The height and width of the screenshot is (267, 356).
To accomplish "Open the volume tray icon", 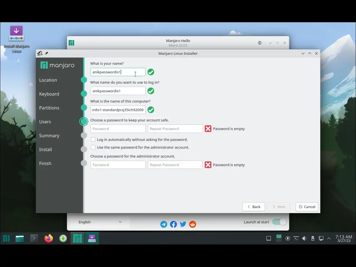I will 304,238.
